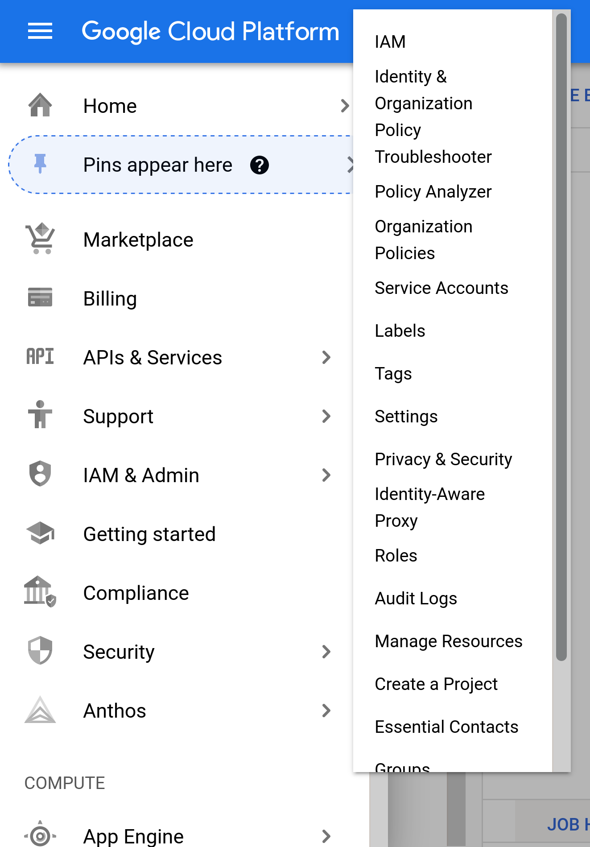Open the APIs & Services API icon
590x847 pixels.
(40, 357)
